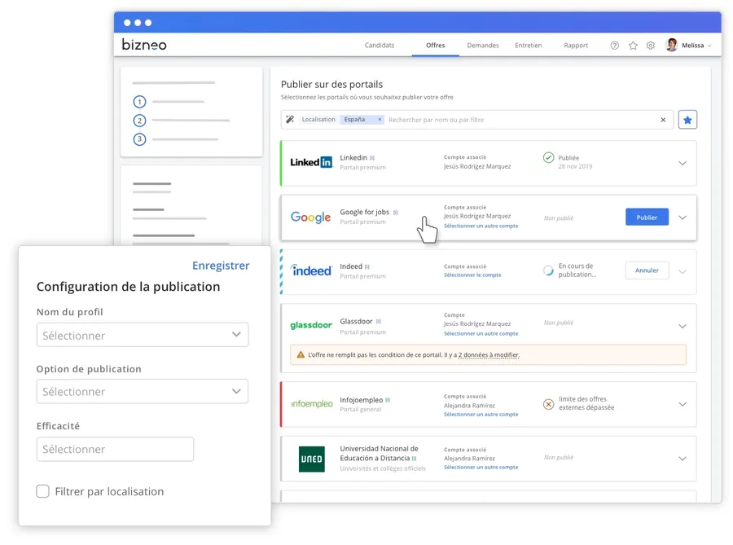Click Jesús Rodrígez Marquez under Linkedin

[477, 166]
